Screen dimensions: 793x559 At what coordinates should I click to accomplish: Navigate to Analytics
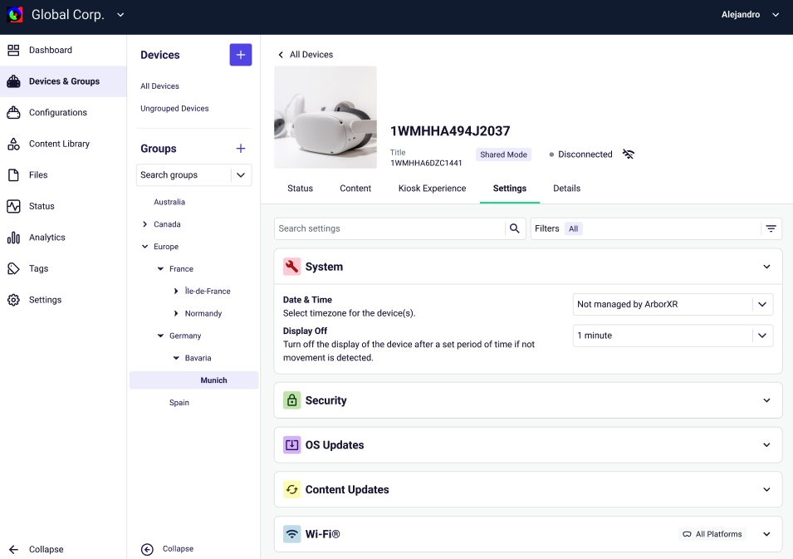pyautogui.click(x=47, y=238)
